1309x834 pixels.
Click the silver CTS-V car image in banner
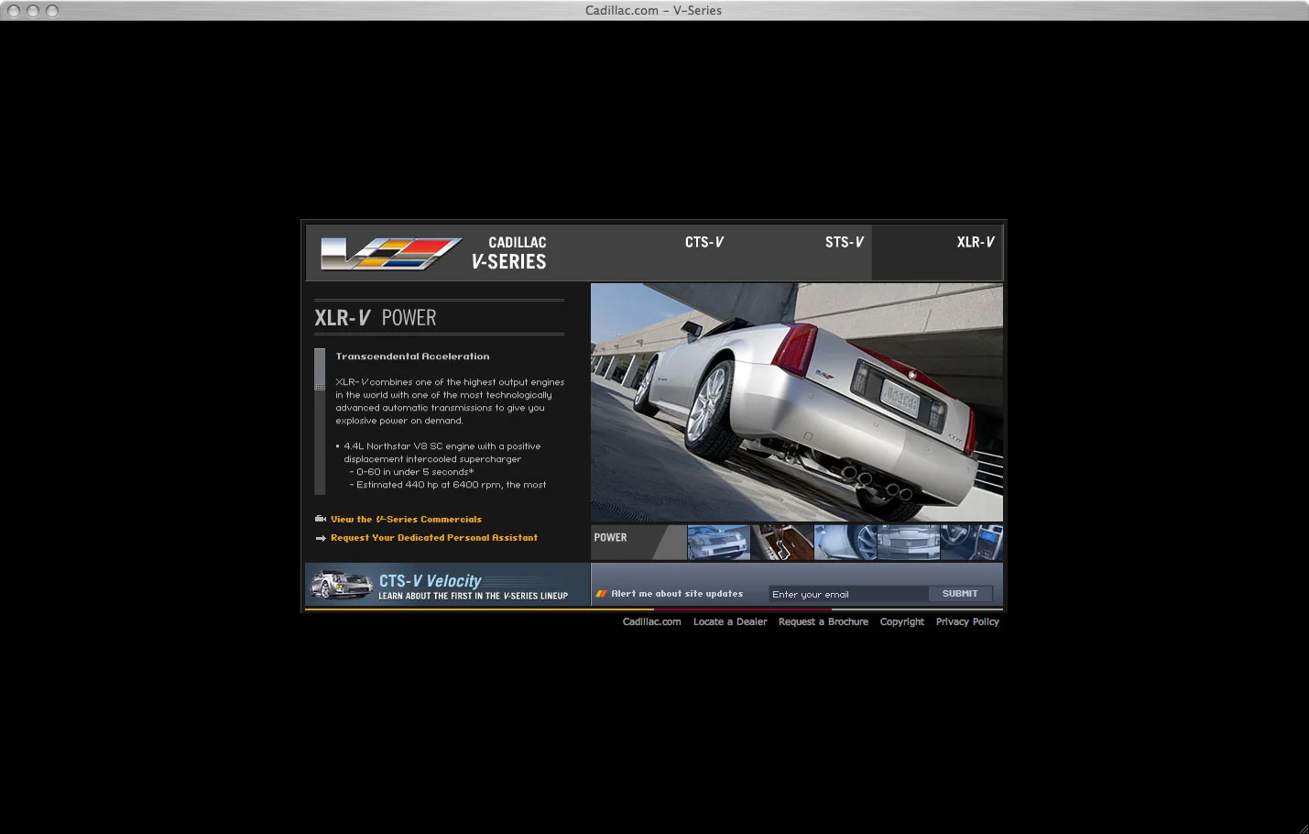[x=342, y=585]
